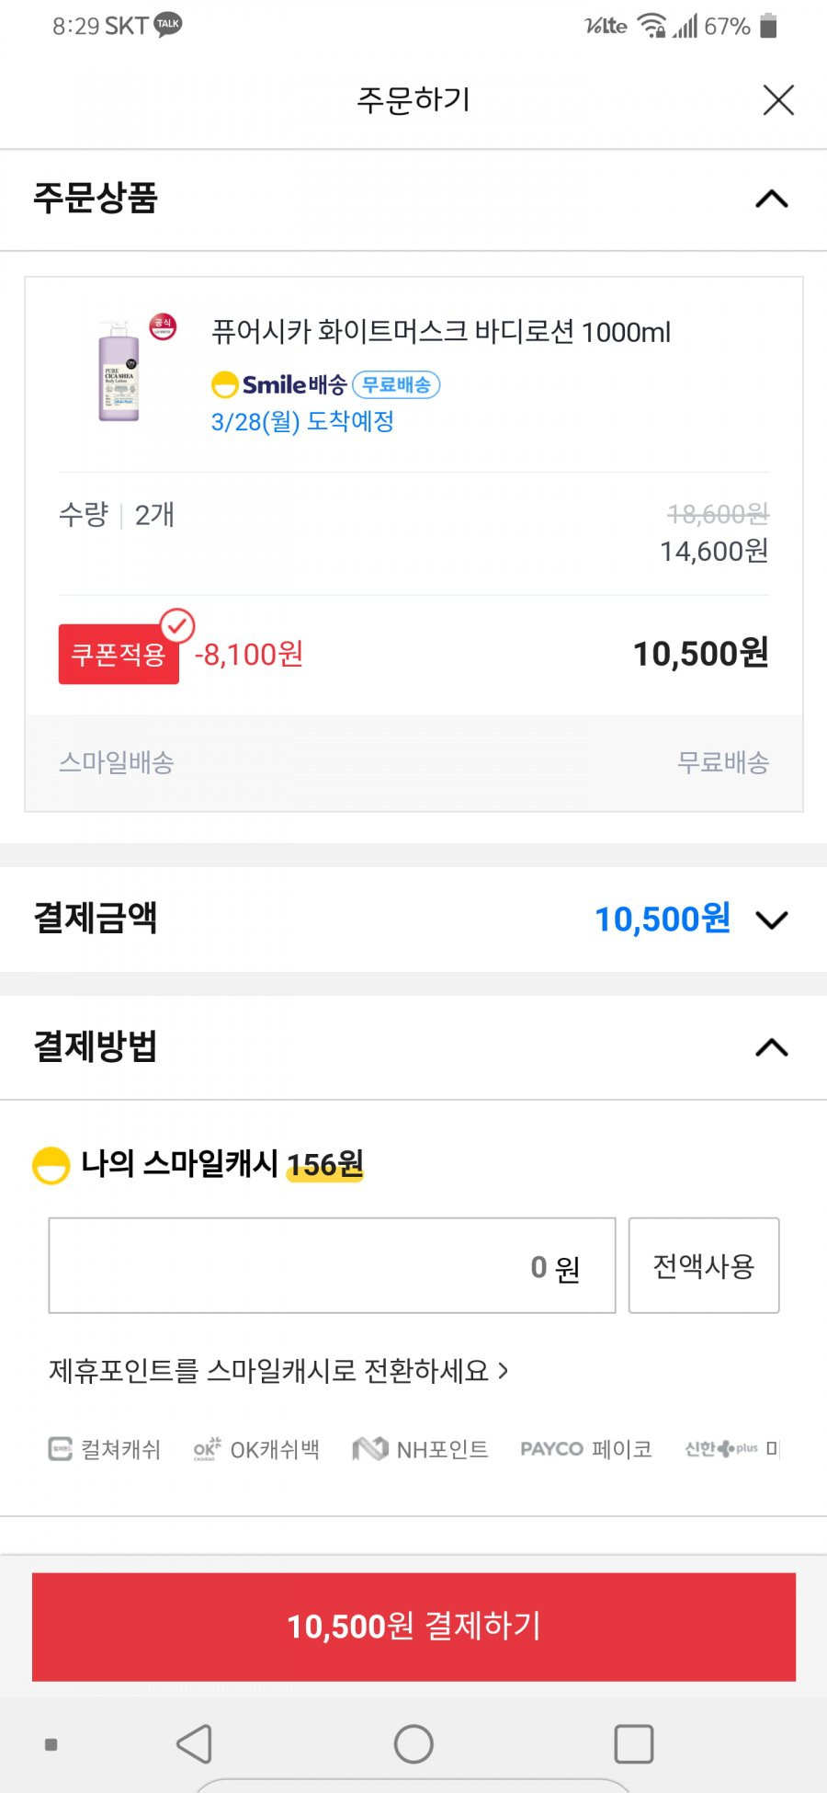Collapse the 결제방법 section

(771, 1047)
